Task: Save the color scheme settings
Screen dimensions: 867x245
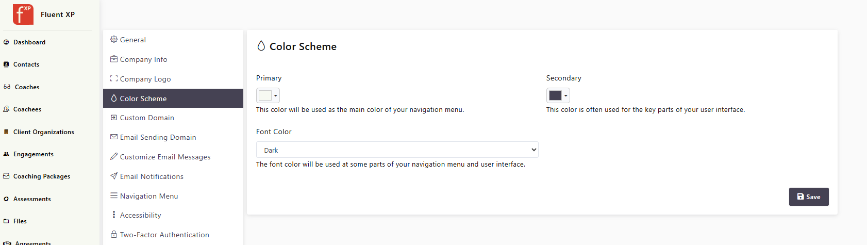Action: click(x=808, y=197)
